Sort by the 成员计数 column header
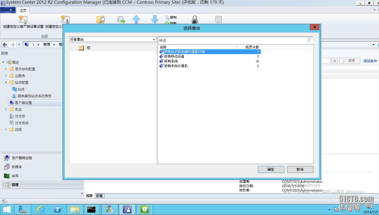This screenshot has height=215, width=379. 249,47
